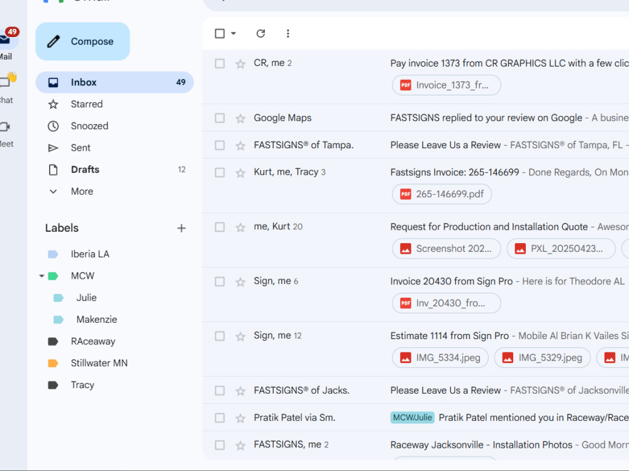
Task: Open FASTSIGNS replied to your review email
Action: click(x=486, y=118)
